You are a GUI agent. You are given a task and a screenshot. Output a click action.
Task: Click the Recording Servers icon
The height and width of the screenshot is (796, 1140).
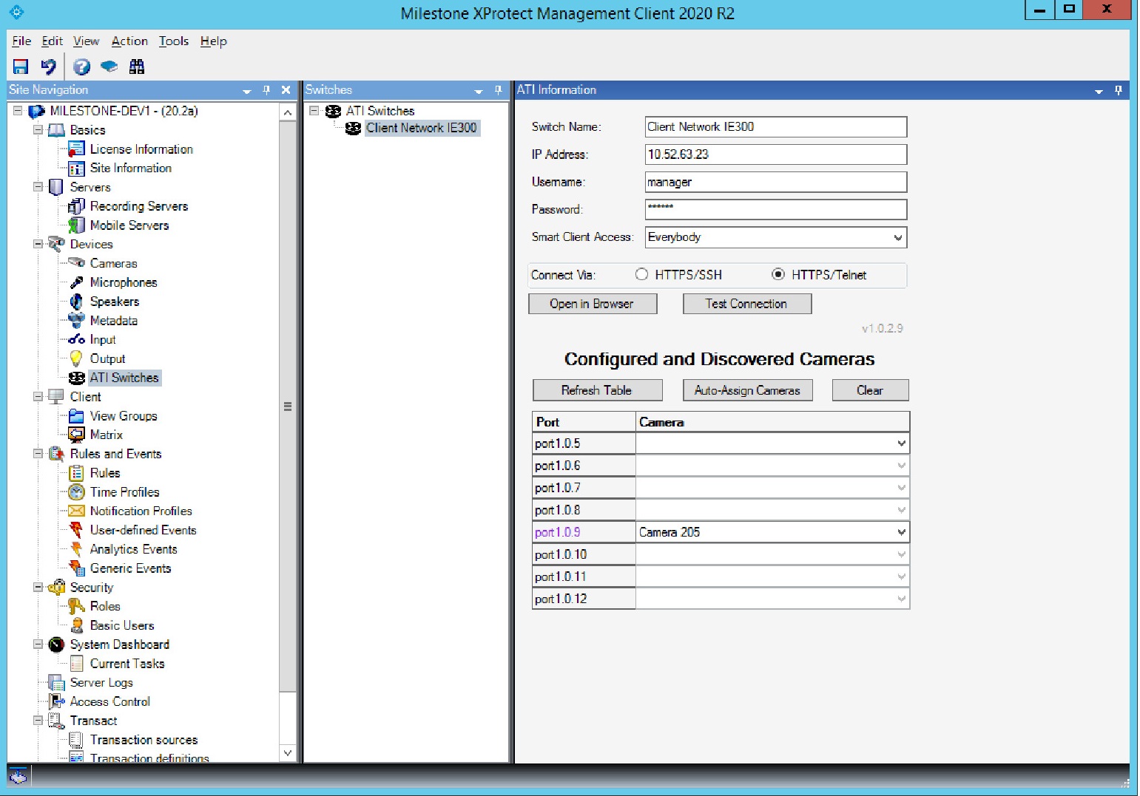coord(76,206)
